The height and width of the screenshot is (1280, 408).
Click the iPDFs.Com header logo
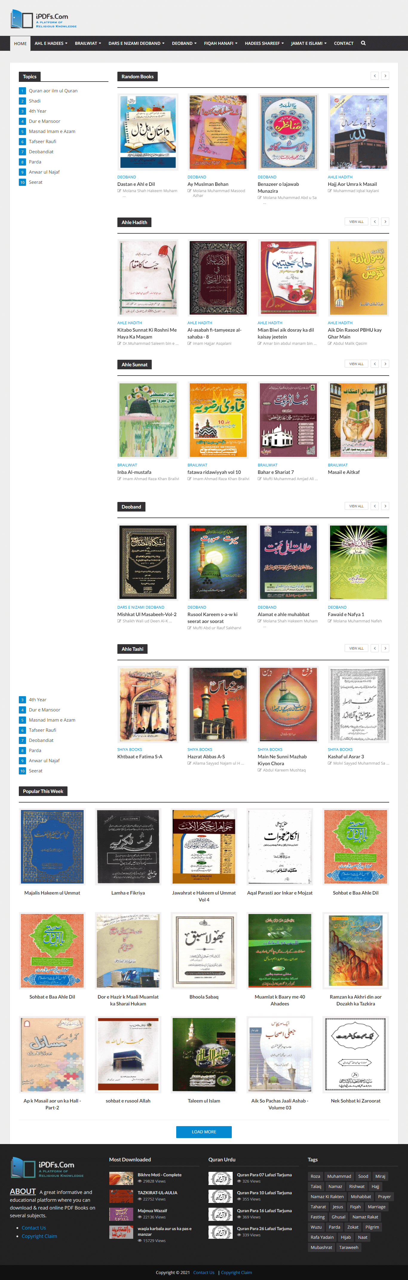pyautogui.click(x=44, y=19)
